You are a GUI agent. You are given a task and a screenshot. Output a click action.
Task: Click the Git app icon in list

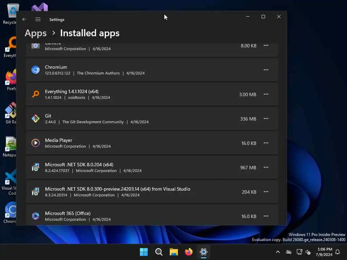click(x=35, y=119)
